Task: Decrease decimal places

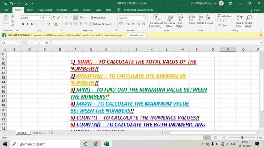Action: click(144, 24)
